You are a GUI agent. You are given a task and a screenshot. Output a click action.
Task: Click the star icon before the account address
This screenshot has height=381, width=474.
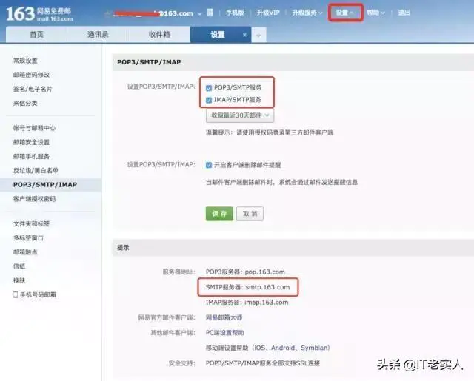coord(107,13)
